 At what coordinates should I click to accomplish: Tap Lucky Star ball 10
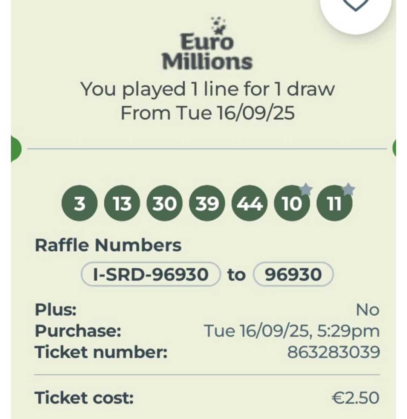click(x=292, y=203)
